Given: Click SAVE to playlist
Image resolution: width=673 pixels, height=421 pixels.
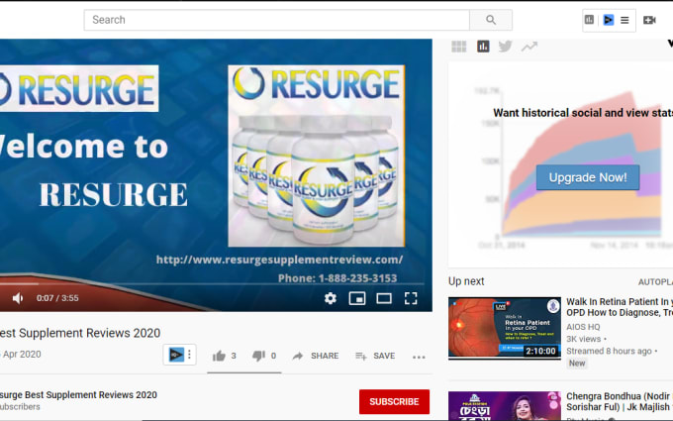Looking at the screenshot, I should [x=375, y=356].
